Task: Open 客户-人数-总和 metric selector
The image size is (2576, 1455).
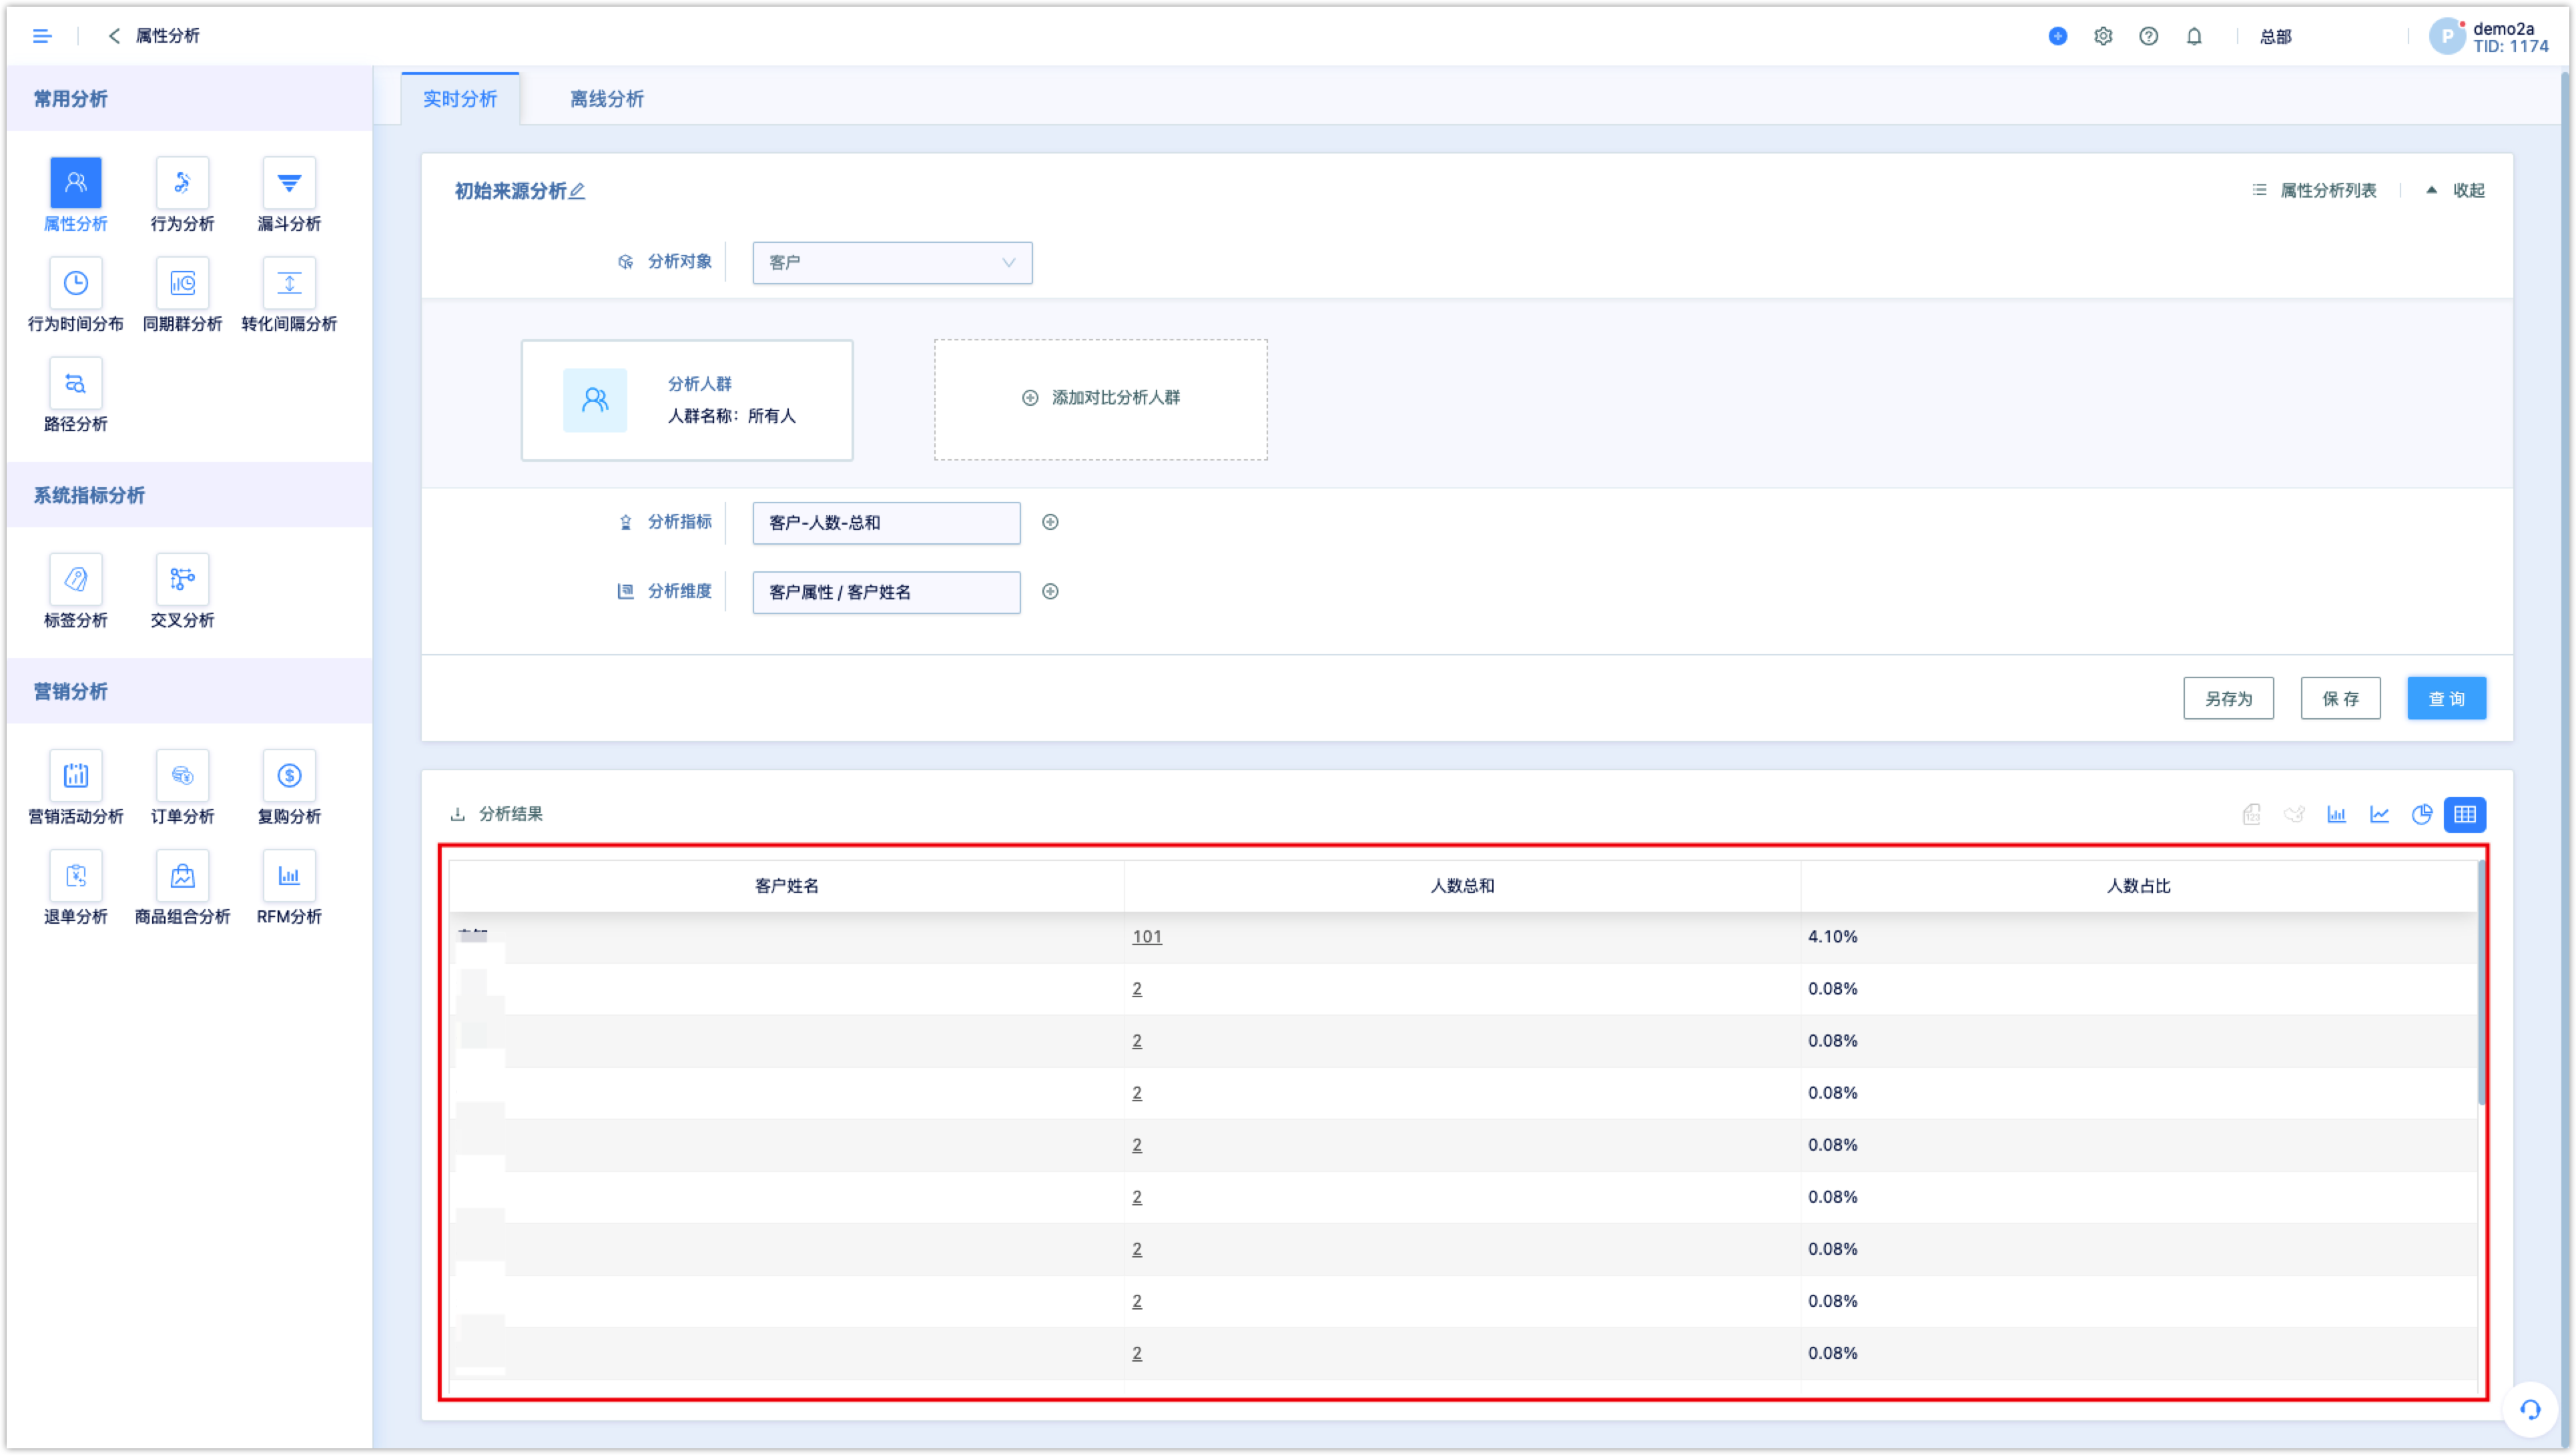Action: pos(886,523)
